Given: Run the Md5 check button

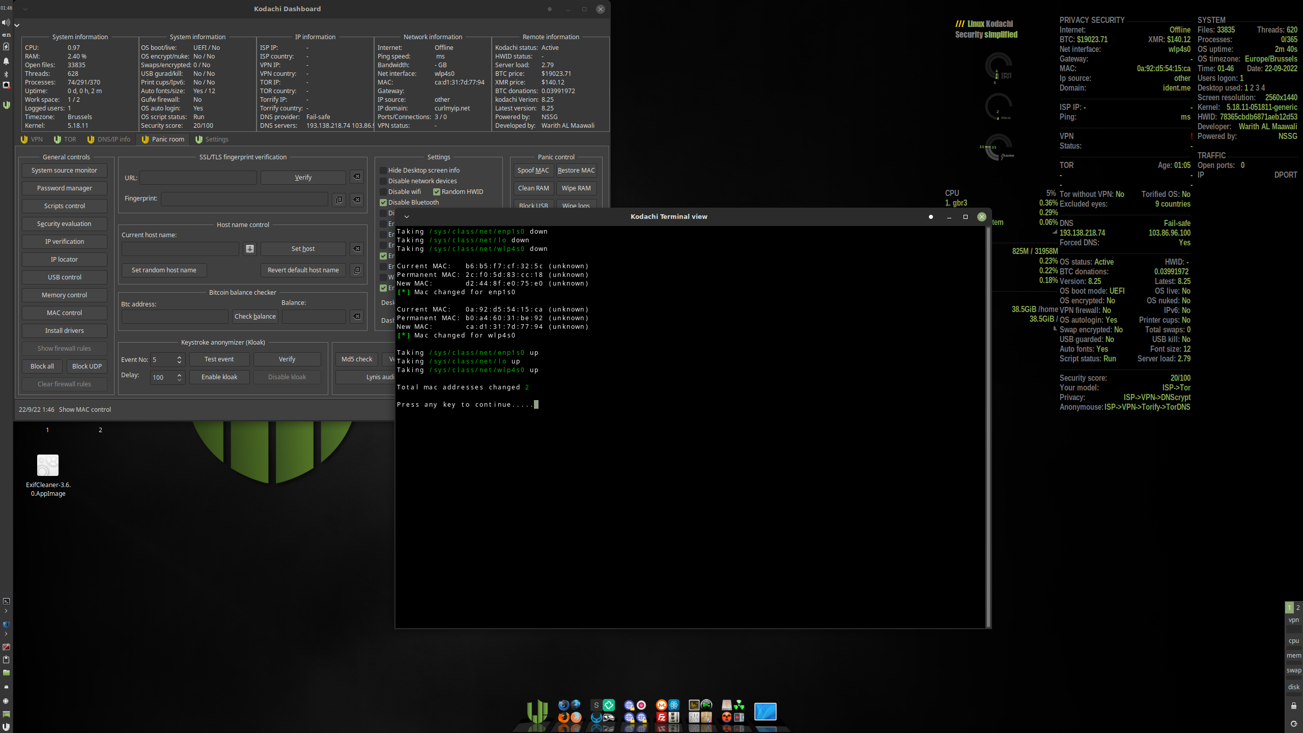Looking at the screenshot, I should point(357,359).
